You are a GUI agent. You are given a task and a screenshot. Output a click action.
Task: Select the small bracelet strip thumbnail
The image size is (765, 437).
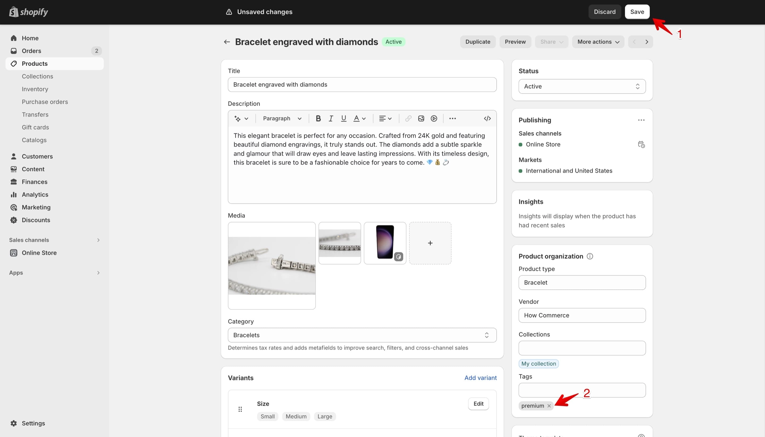[x=339, y=243]
